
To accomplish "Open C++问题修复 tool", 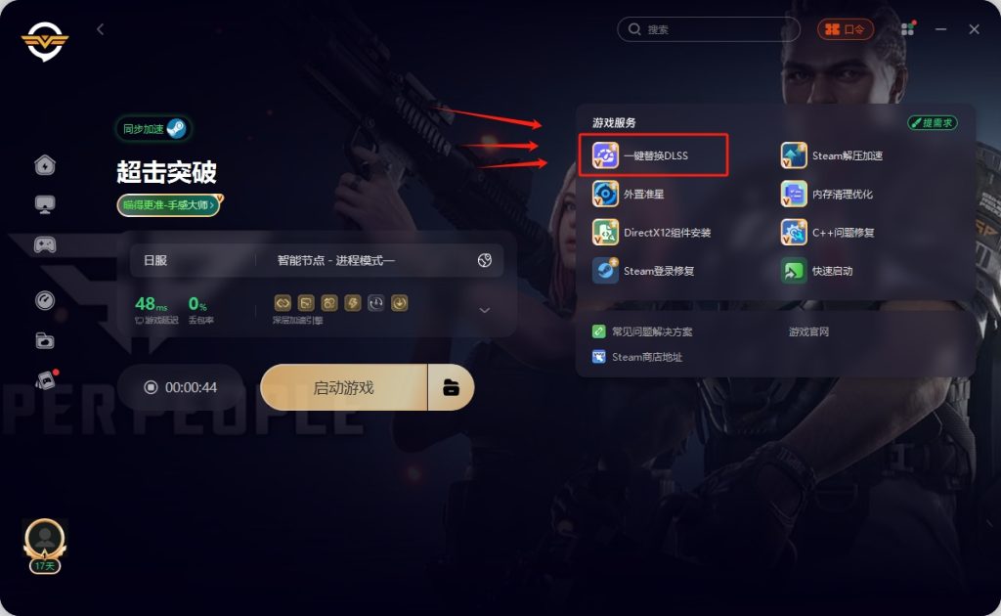I will (827, 233).
